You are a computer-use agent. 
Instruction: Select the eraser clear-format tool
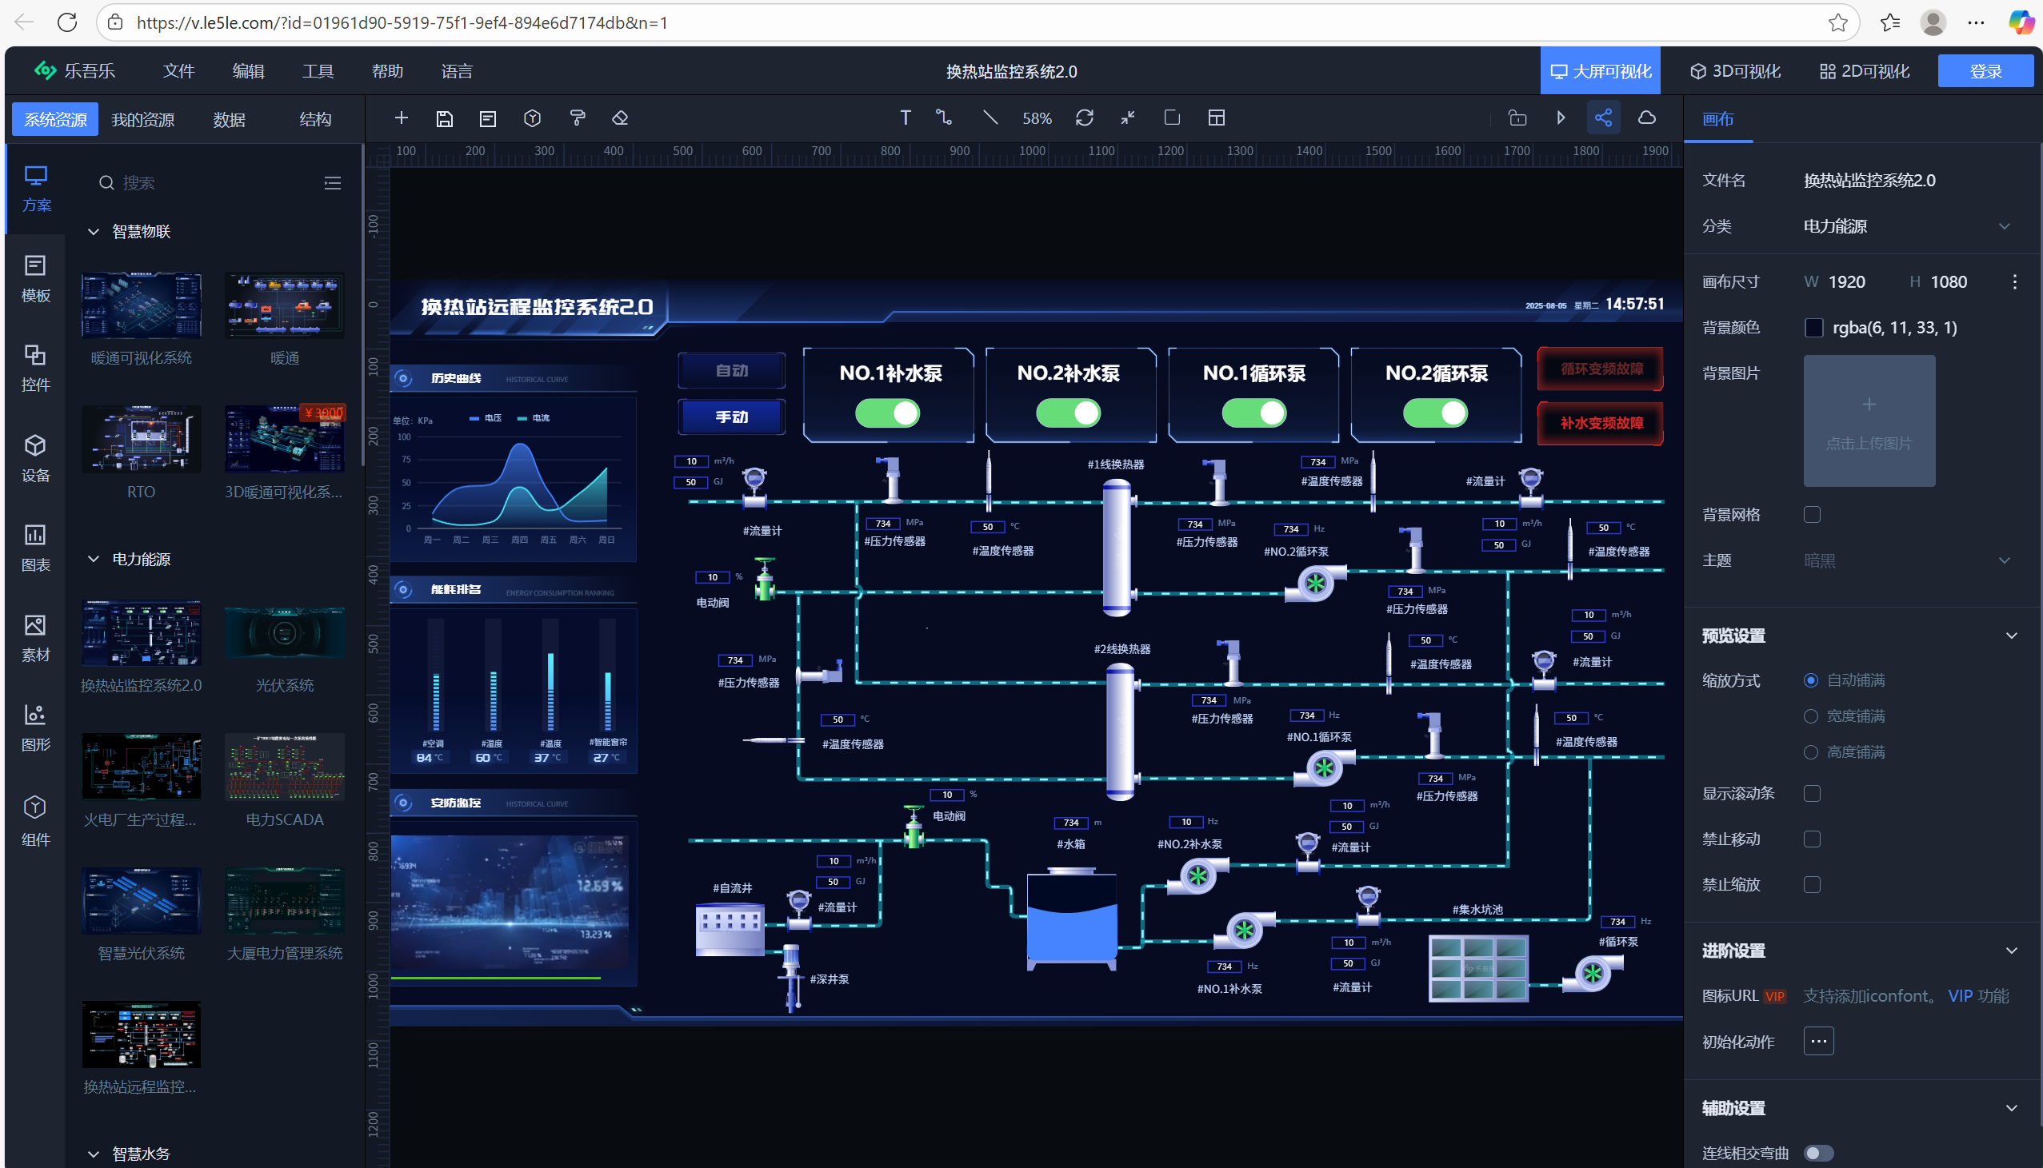pyautogui.click(x=620, y=118)
